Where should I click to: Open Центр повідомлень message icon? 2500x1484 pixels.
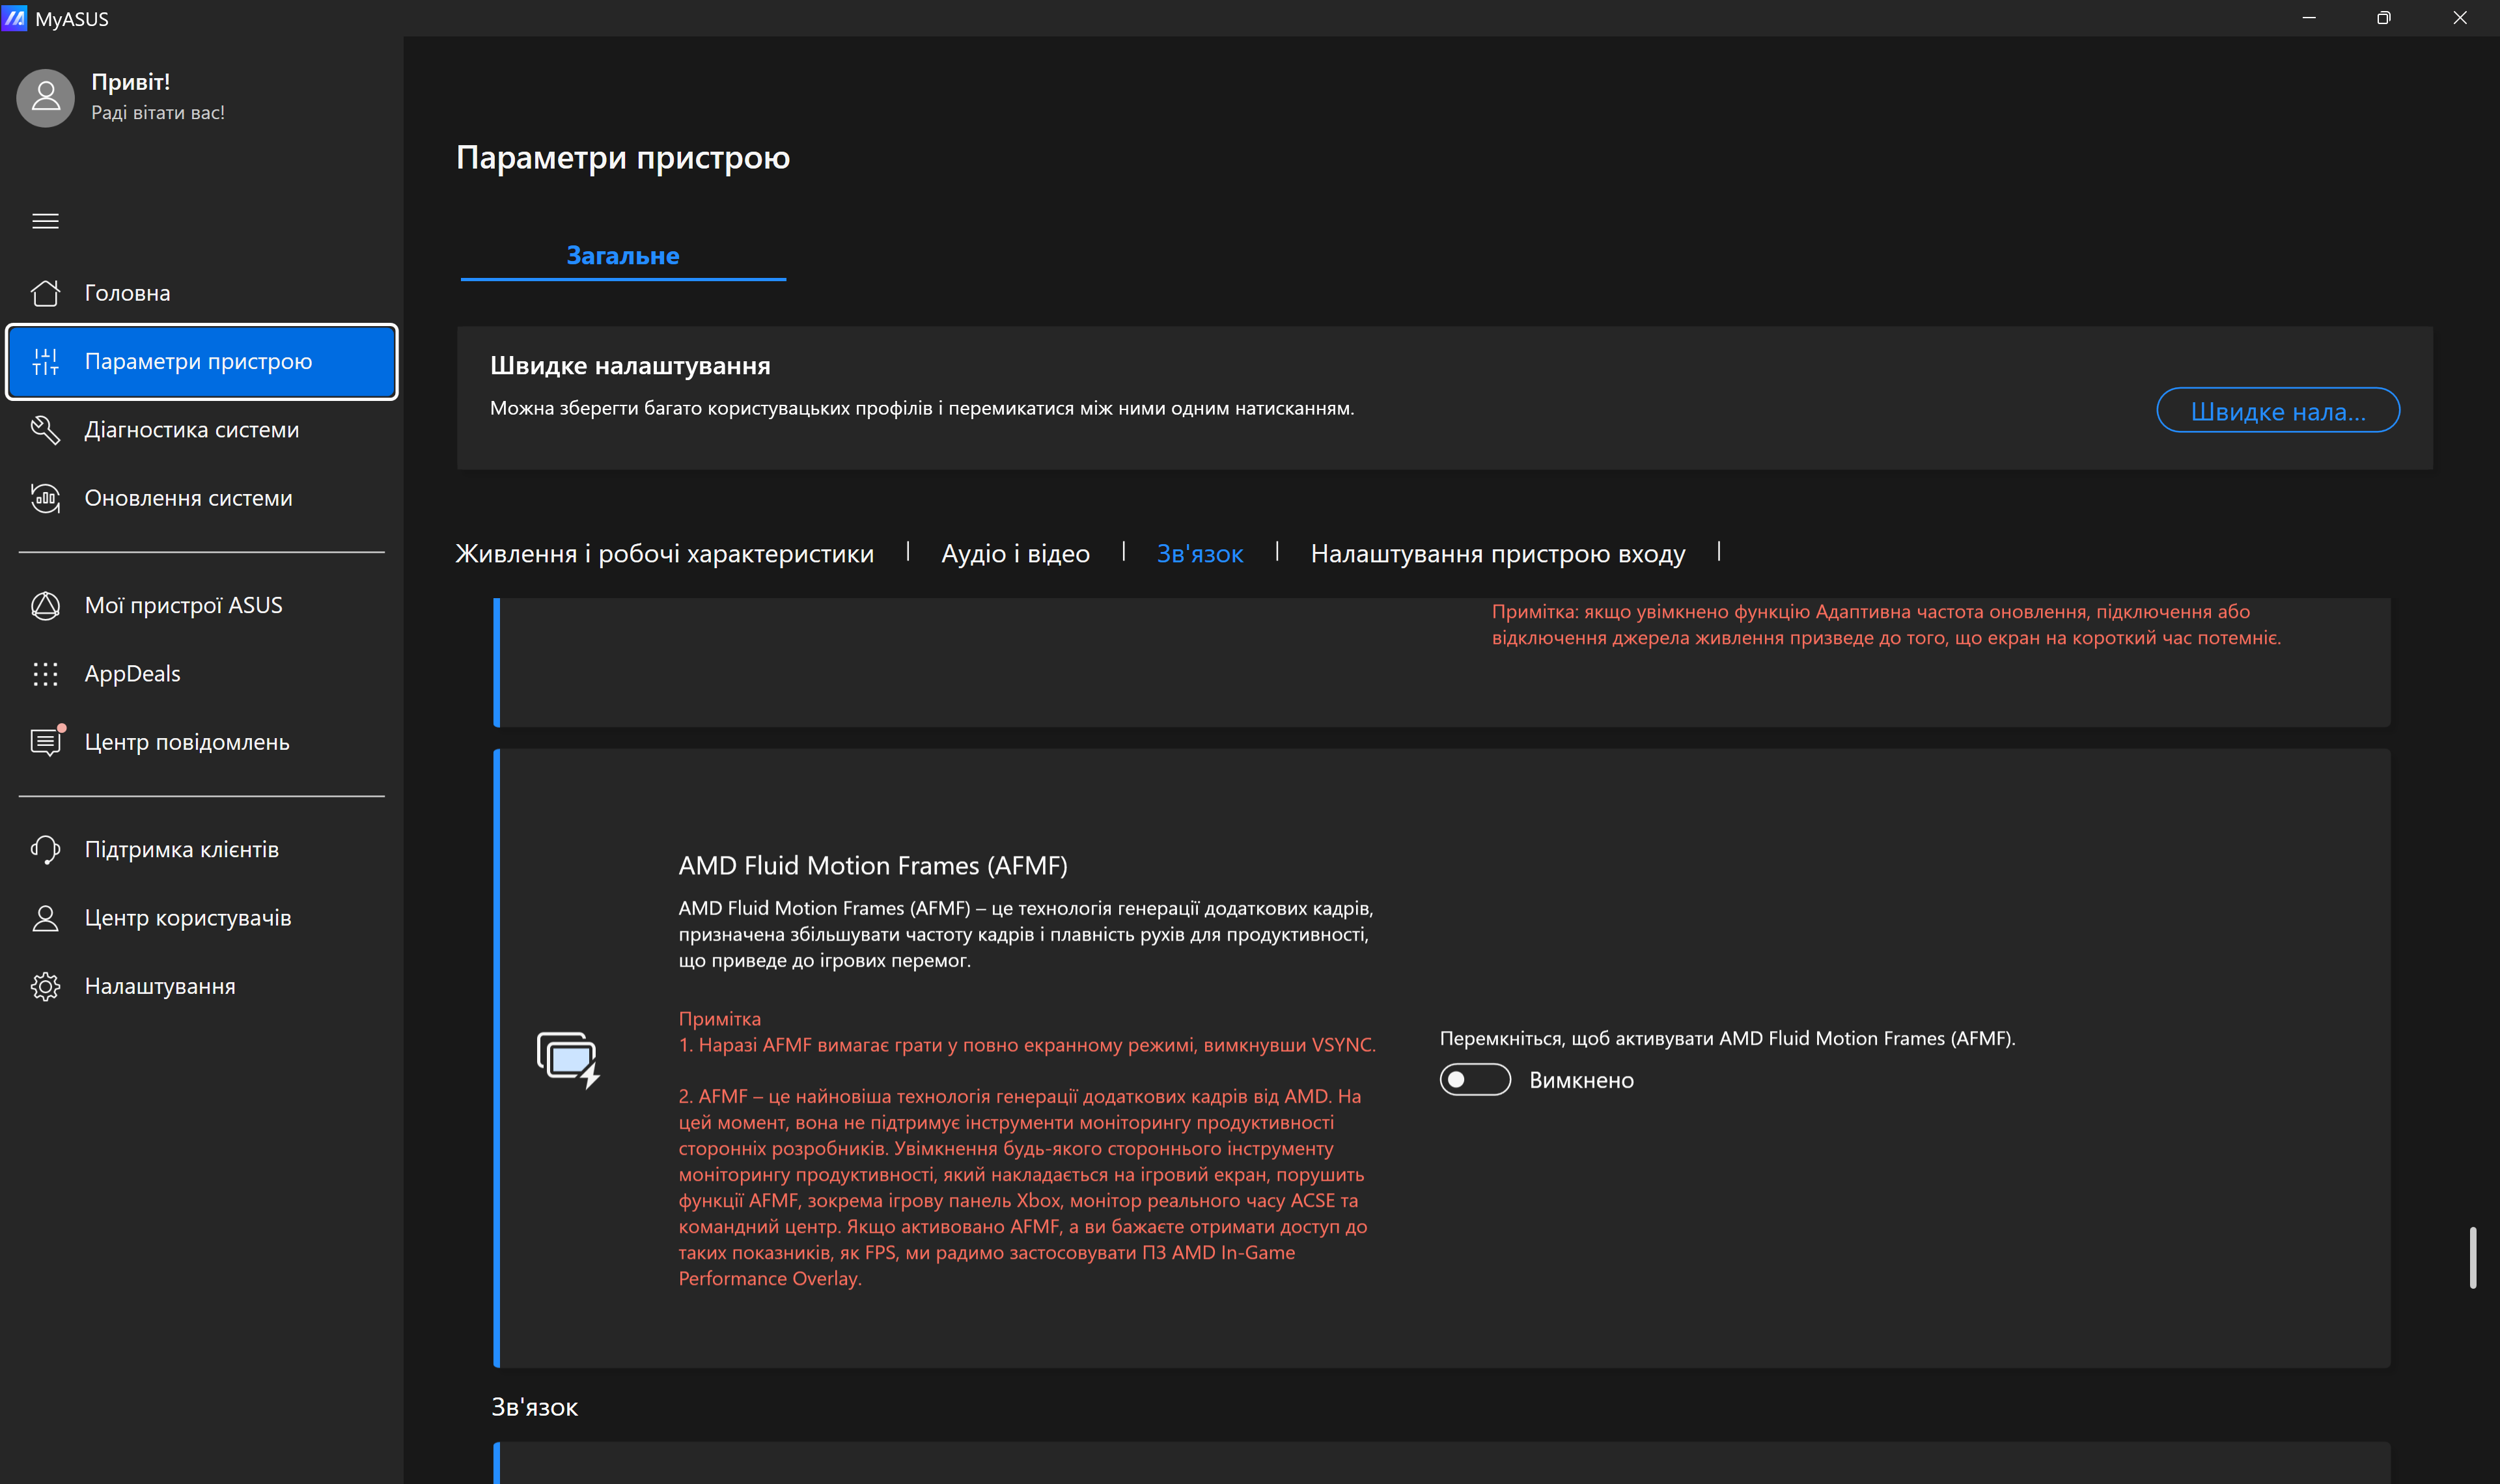pyautogui.click(x=45, y=742)
